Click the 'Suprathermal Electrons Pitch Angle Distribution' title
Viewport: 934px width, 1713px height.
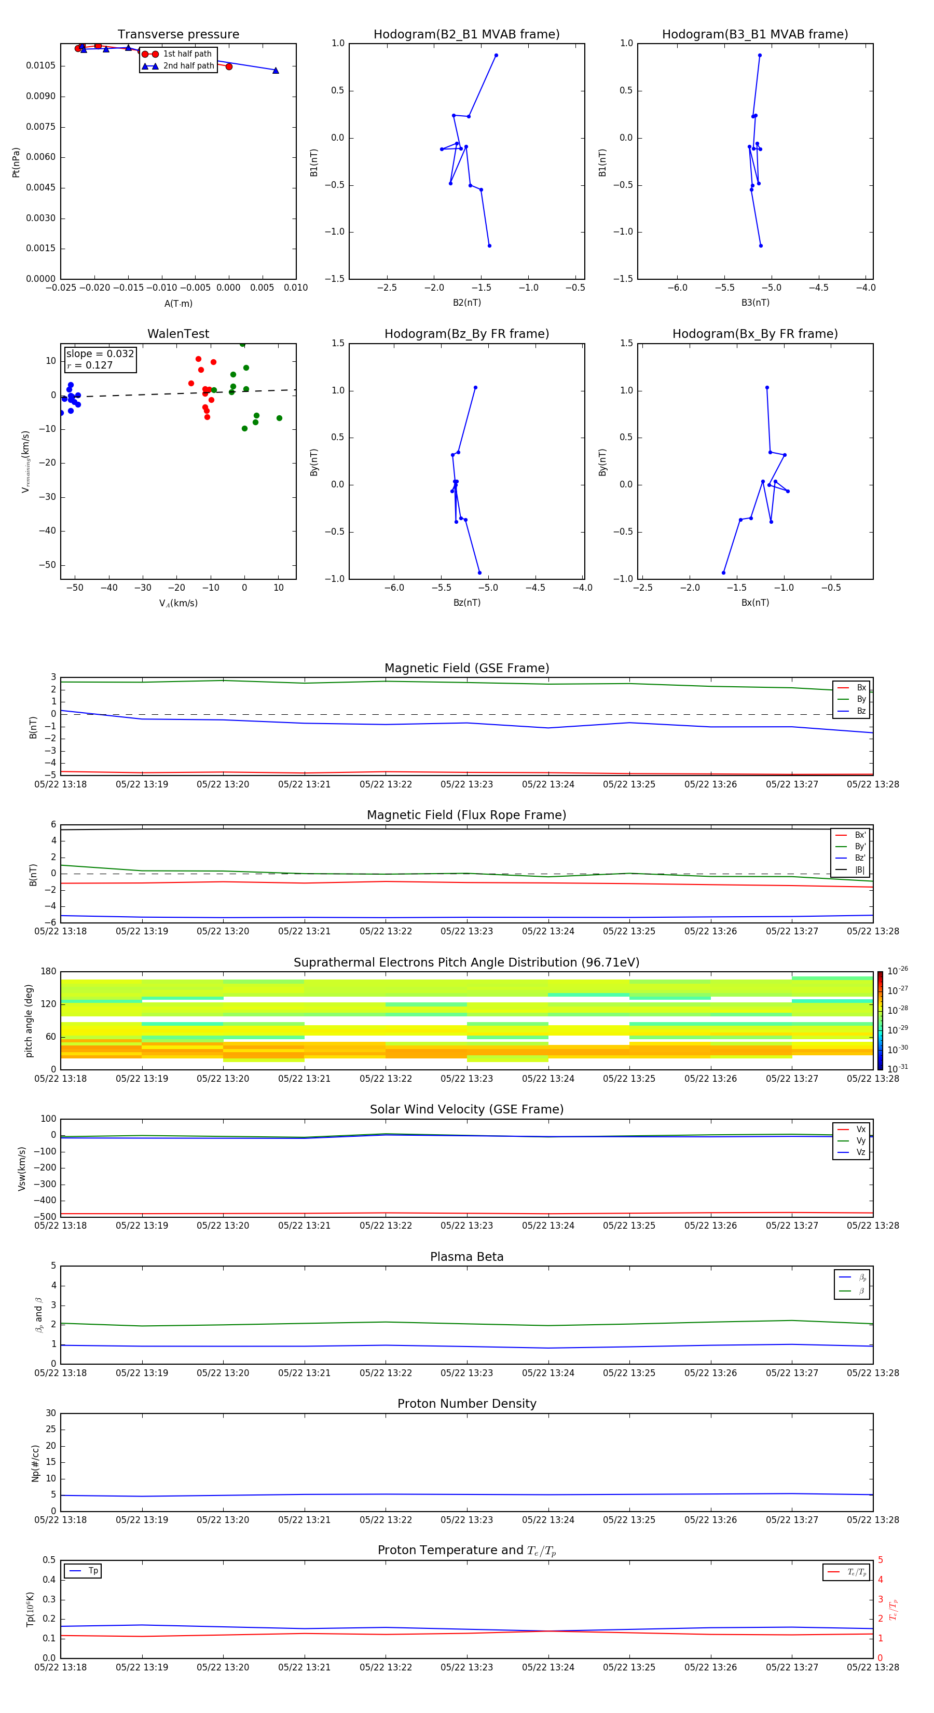466,962
